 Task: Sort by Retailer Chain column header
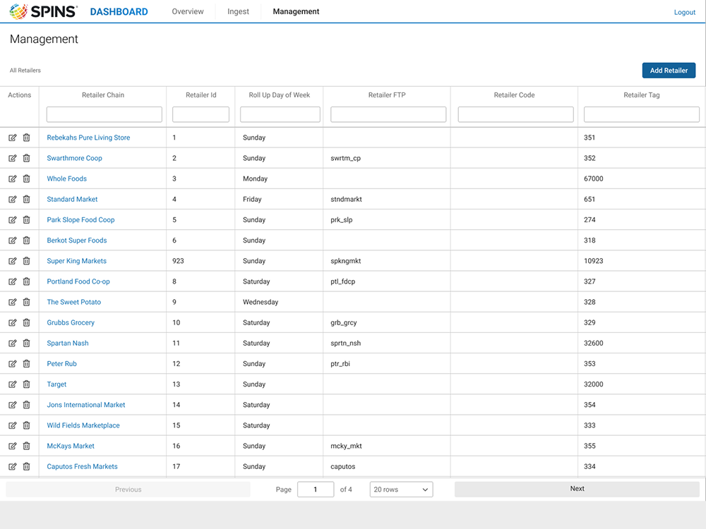pos(103,95)
